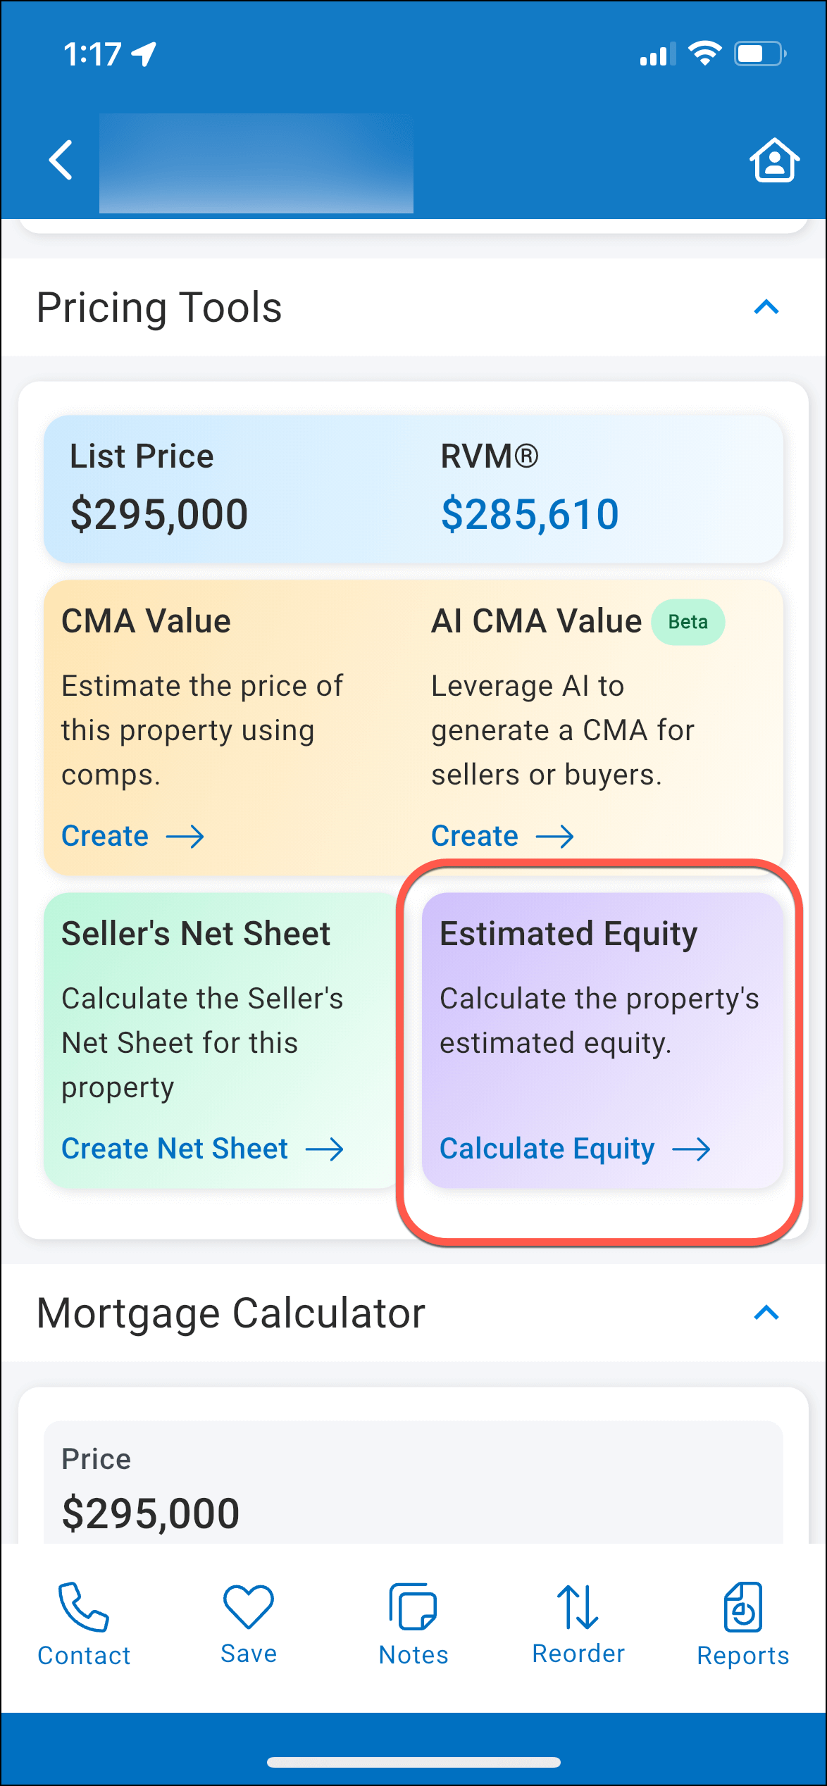The height and width of the screenshot is (1786, 827).
Task: Collapse the Mortgage Calculator section
Action: (x=766, y=1311)
